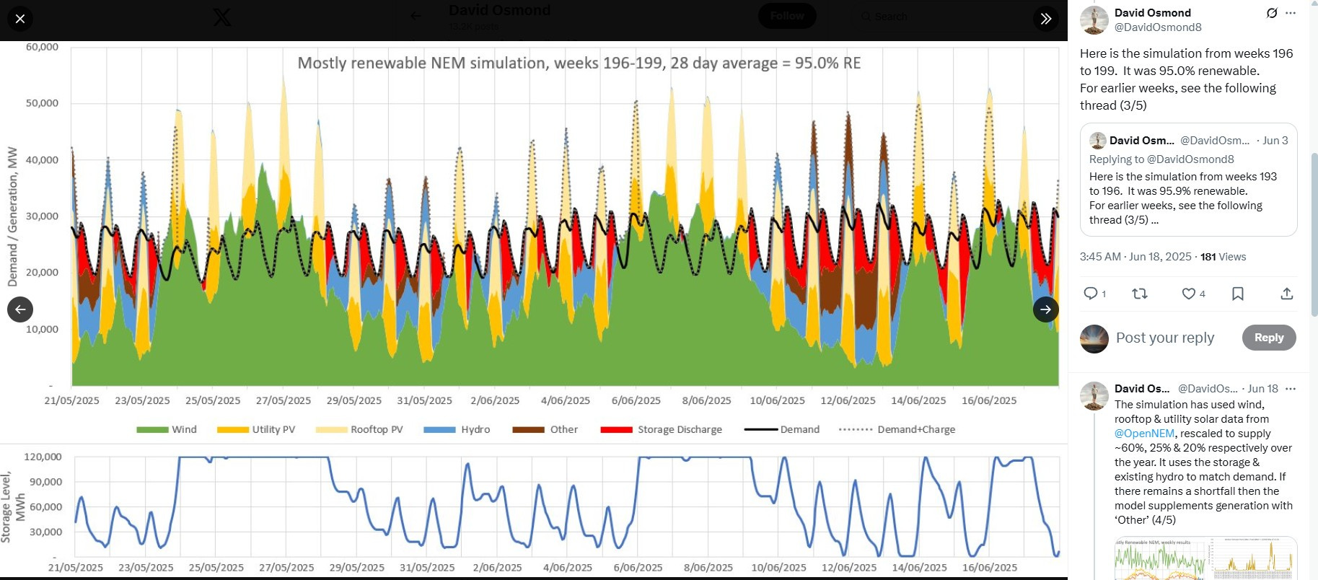Share the post via share icon
The width and height of the screenshot is (1318, 580).
1287,294
